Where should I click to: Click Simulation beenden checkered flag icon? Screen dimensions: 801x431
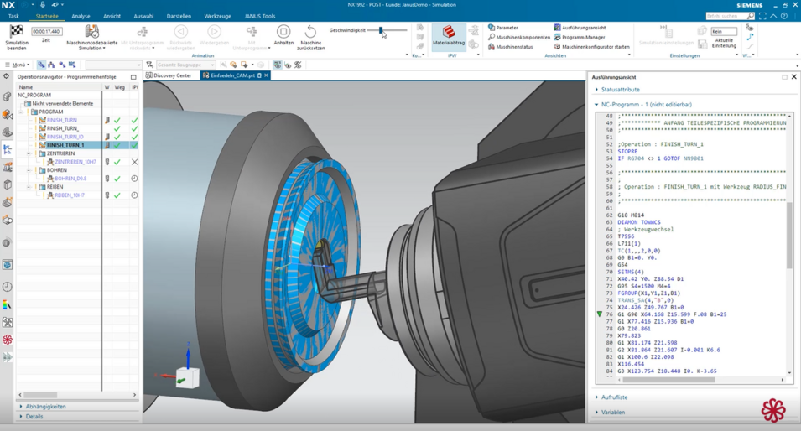point(16,31)
